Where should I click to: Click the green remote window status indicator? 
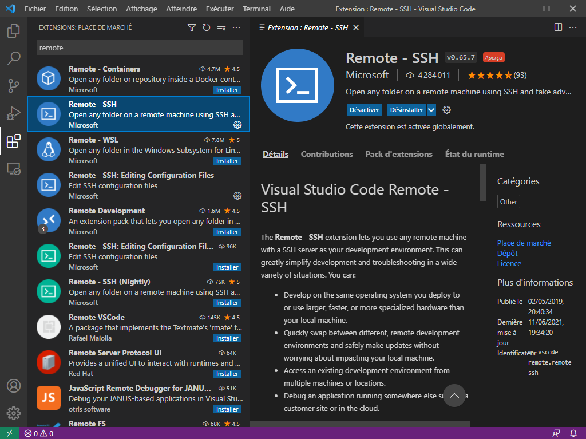point(10,433)
